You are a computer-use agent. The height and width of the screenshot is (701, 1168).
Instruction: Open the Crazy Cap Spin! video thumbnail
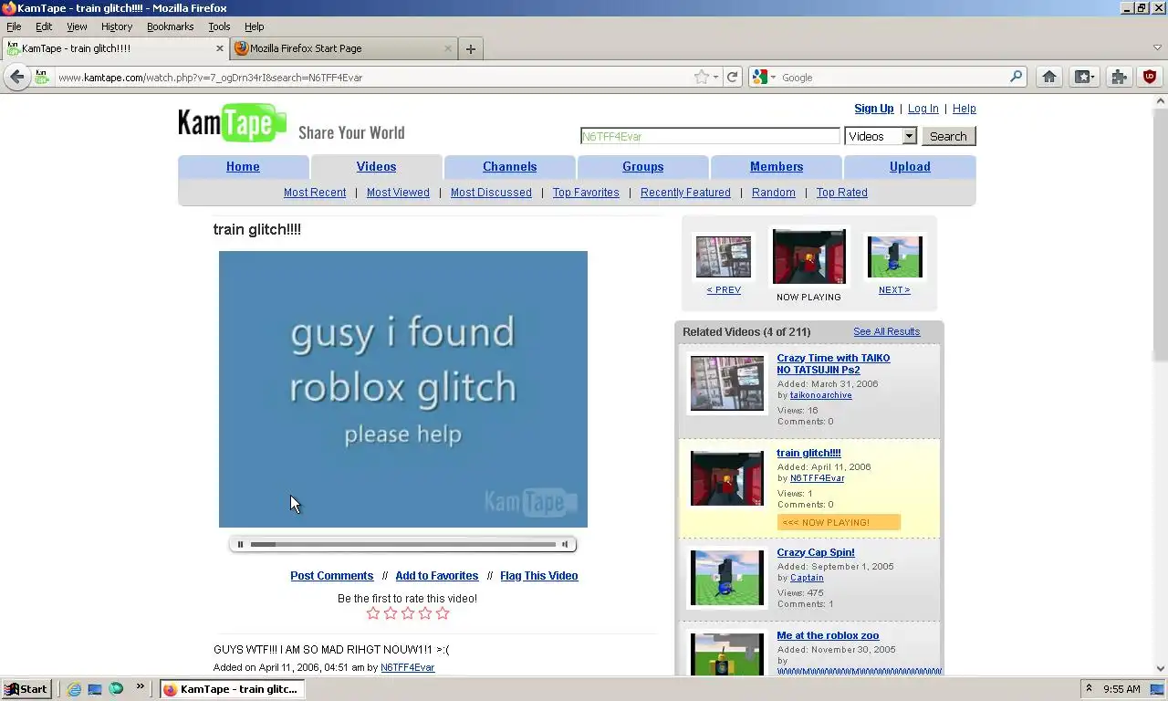click(727, 578)
